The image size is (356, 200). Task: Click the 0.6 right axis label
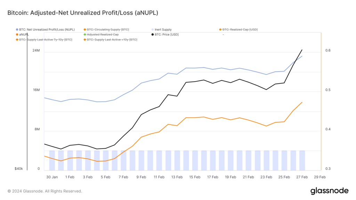[x=328, y=50]
